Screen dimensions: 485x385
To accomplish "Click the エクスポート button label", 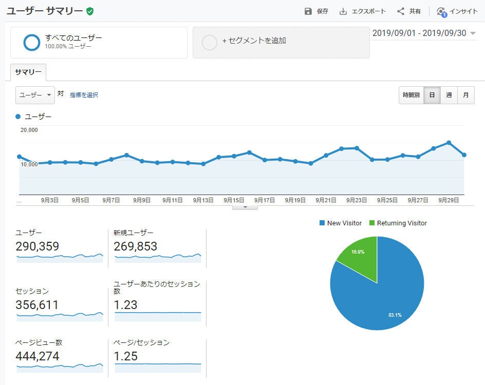I will 368,11.
